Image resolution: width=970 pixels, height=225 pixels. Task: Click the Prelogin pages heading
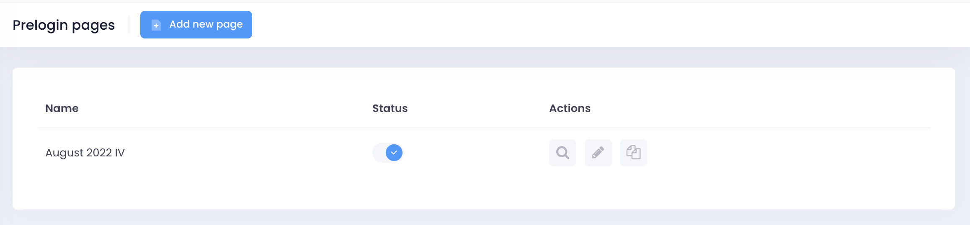click(x=64, y=25)
